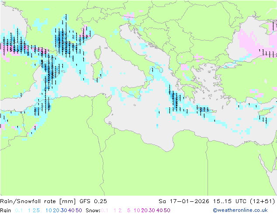277x214 pixels.
Task: Pick the rain legend value 50
Action: point(79,211)
